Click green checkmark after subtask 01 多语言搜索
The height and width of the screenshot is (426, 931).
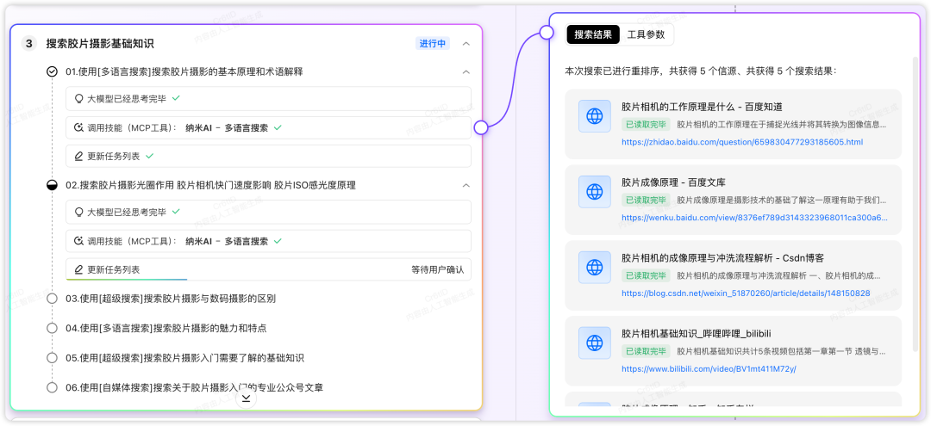278,127
